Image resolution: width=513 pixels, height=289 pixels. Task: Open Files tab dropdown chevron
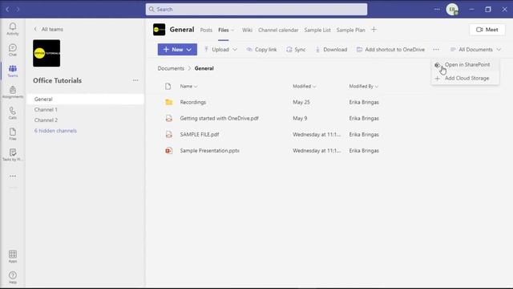point(232,31)
